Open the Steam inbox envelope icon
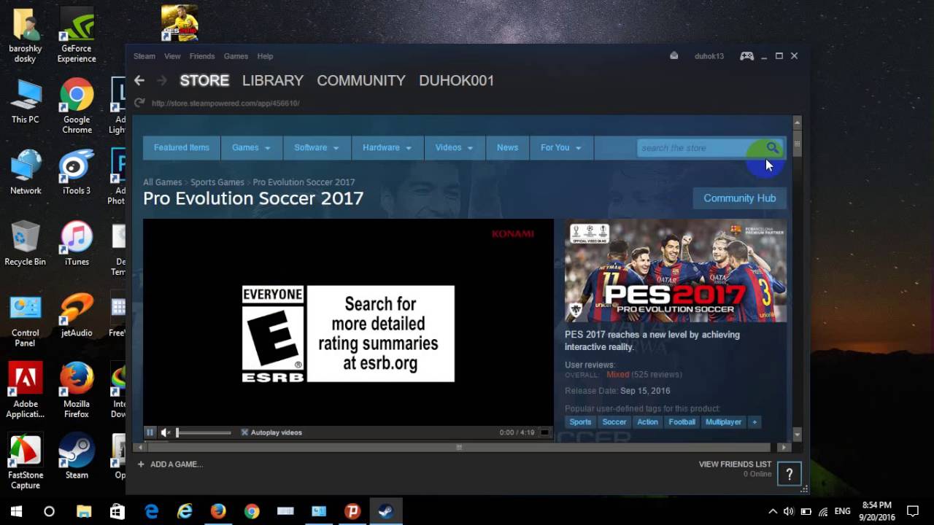Viewport: 934px width, 525px height. (x=674, y=56)
